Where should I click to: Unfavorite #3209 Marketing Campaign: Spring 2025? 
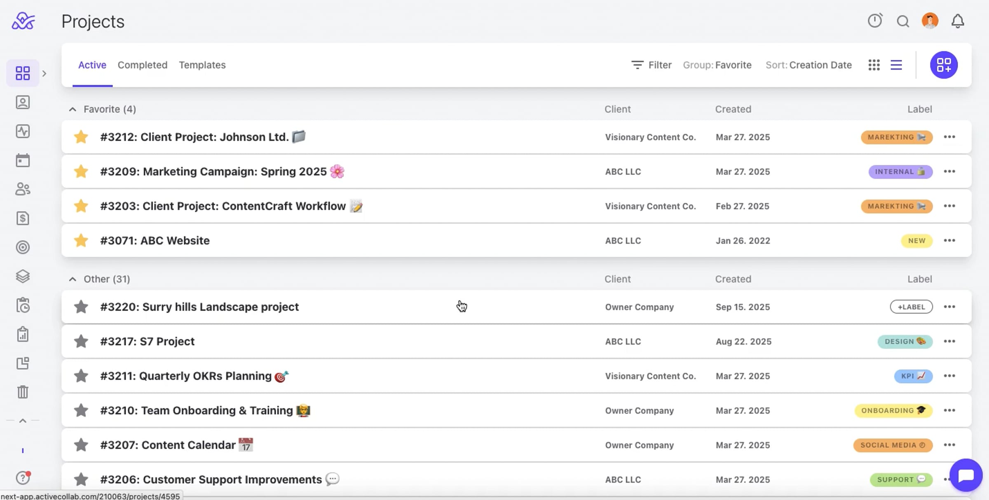point(81,171)
